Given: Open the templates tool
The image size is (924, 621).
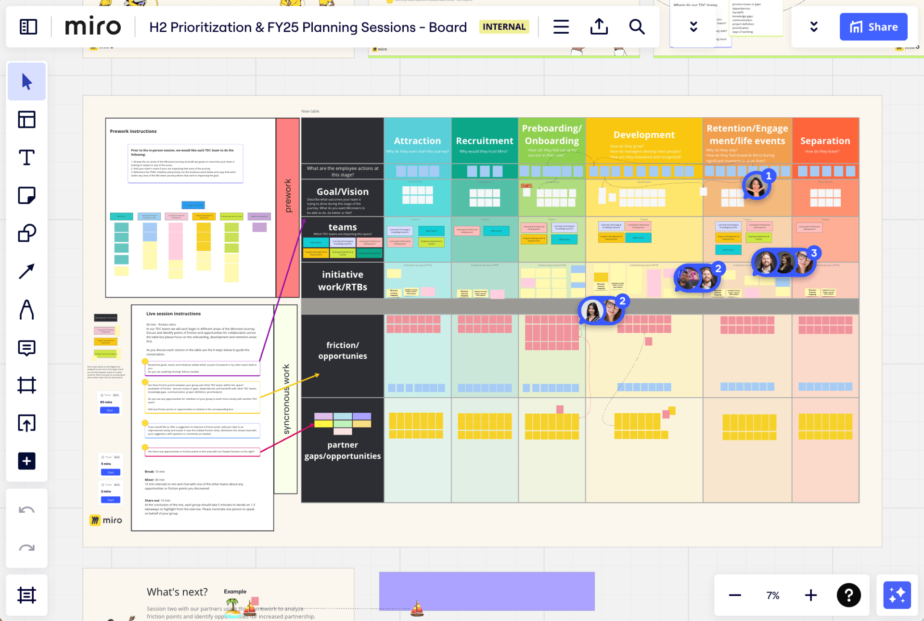Looking at the screenshot, I should 27,120.
